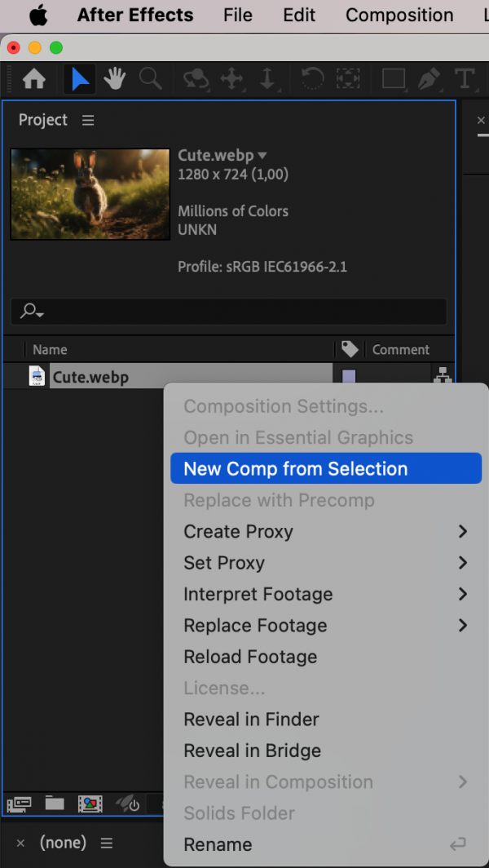
Task: Choose New Comp from Selection
Action: (x=296, y=468)
